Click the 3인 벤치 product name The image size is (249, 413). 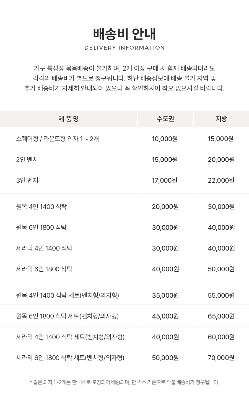click(27, 180)
